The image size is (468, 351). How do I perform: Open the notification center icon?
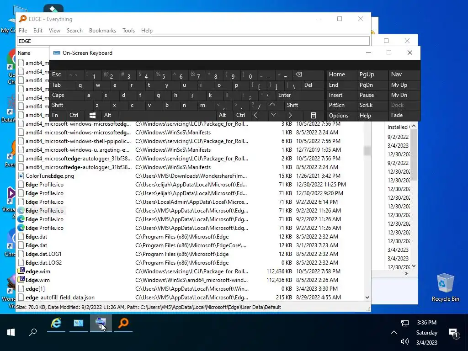453,332
